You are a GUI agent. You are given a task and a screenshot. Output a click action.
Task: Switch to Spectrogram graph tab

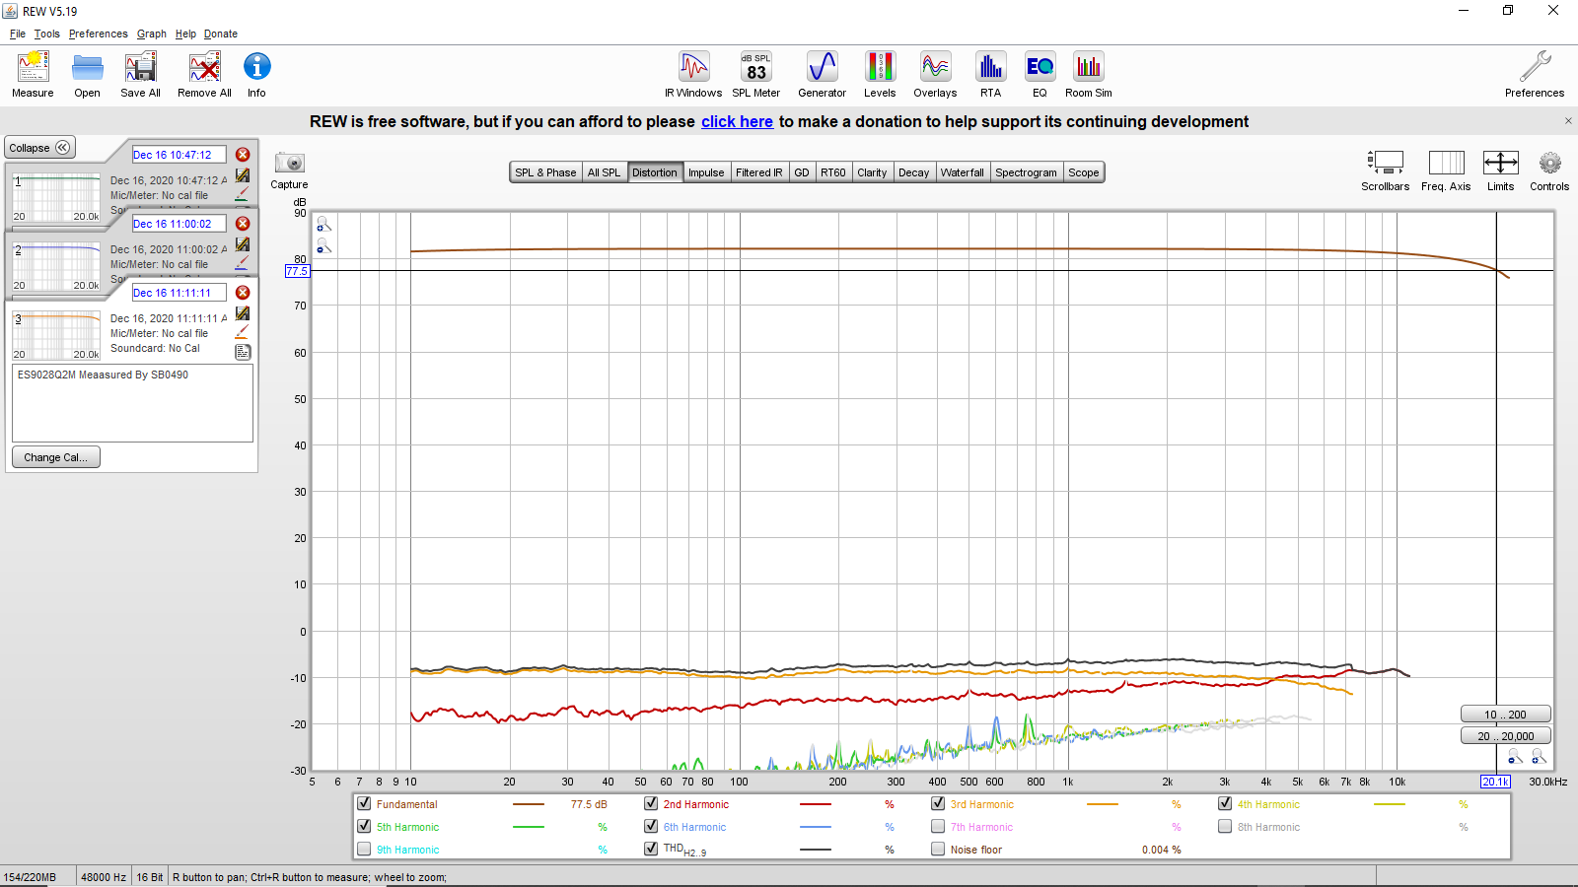tap(1026, 172)
